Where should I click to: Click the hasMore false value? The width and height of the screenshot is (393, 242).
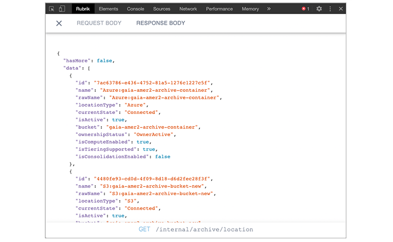click(x=104, y=60)
